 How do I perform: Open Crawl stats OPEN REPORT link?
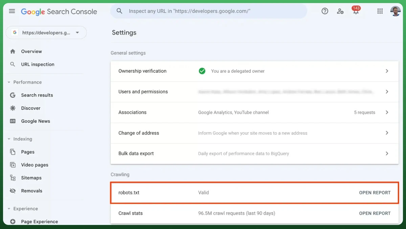point(375,213)
